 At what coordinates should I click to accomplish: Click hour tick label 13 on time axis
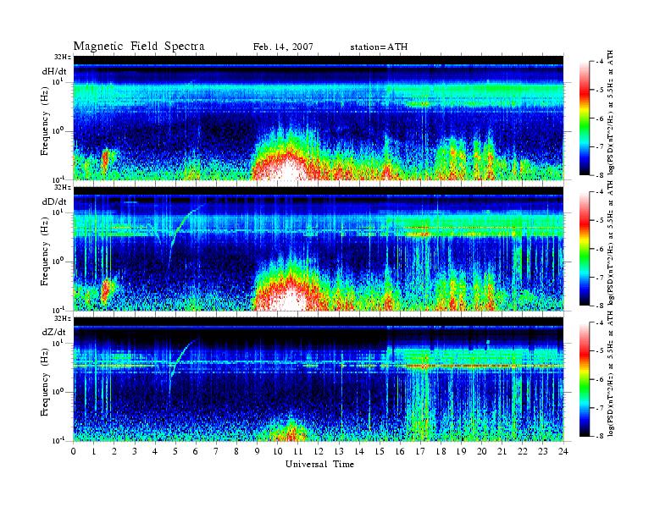339,451
